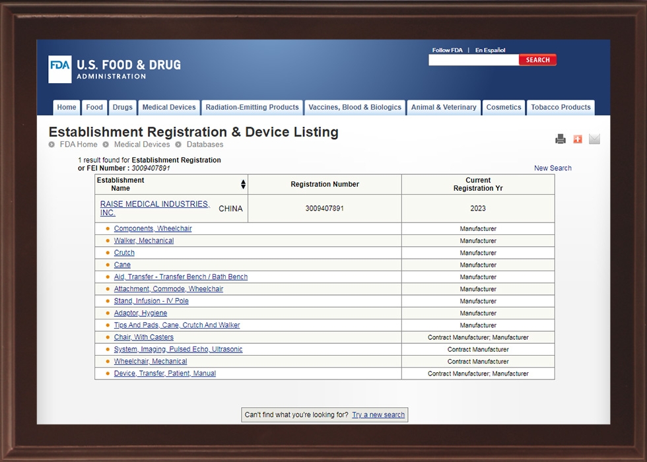The width and height of the screenshot is (647, 462).
Task: Select the Animal & Veterinary tab
Action: (x=444, y=108)
